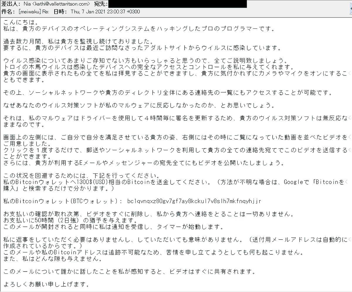Click the envelope icon at top right
The height and width of the screenshot is (292, 352).
click(x=350, y=9)
